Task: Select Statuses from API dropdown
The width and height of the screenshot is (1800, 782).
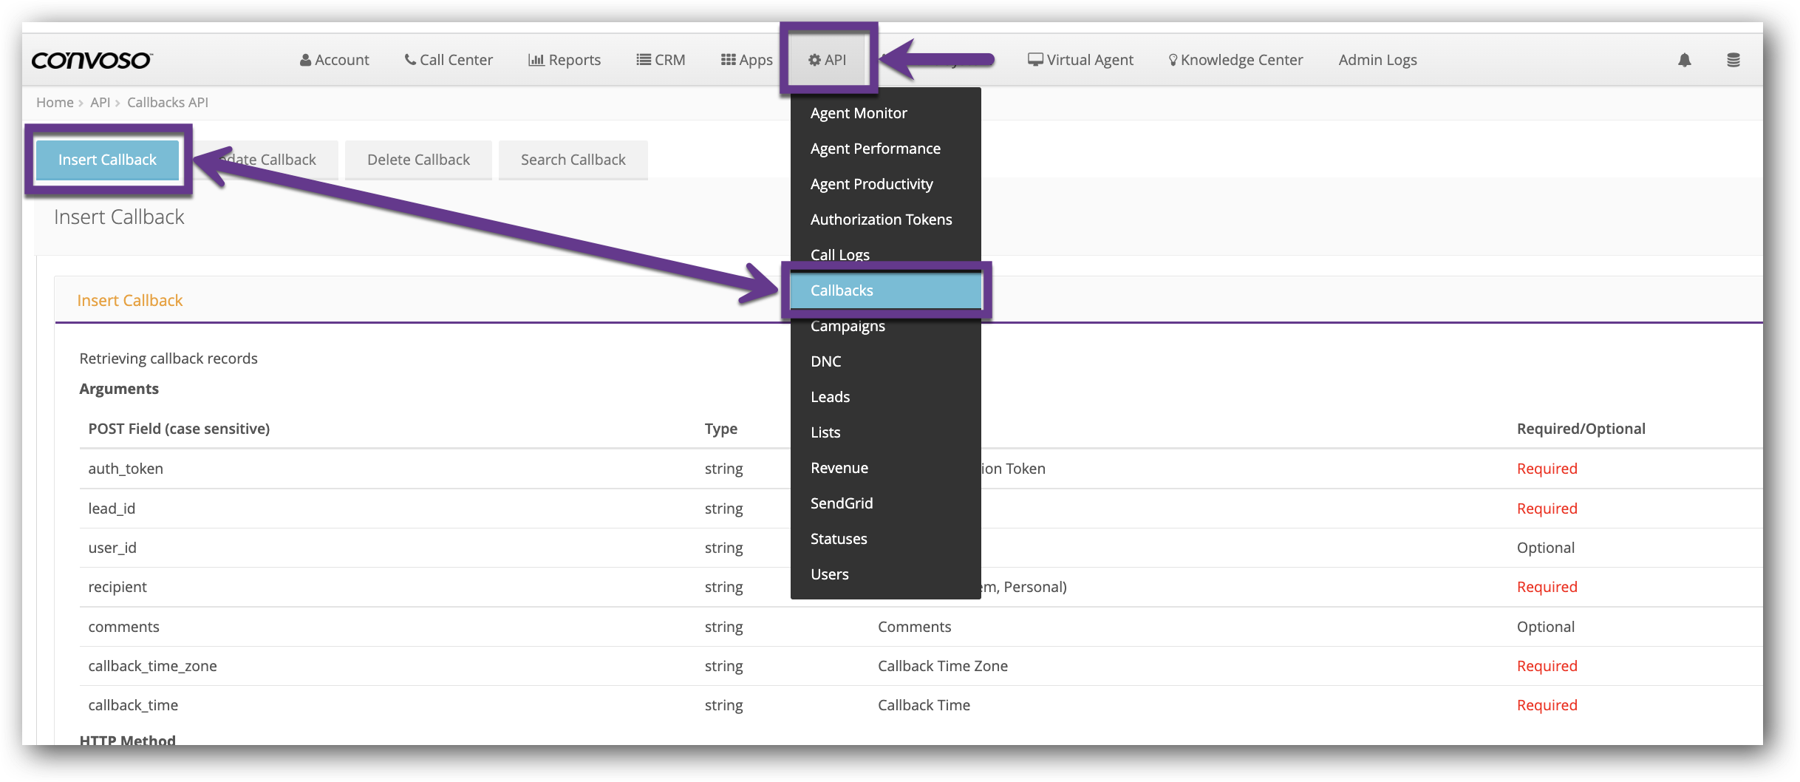Action: point(885,539)
